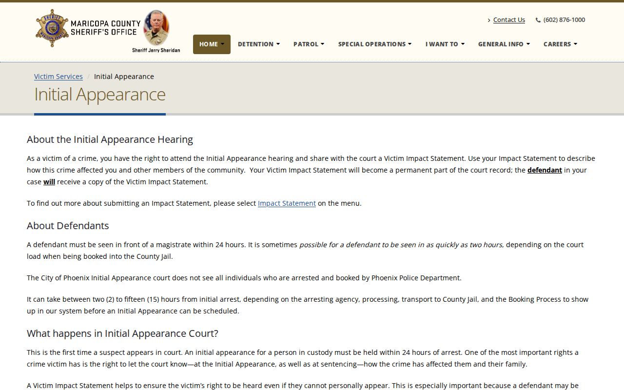Open the General Info menu
Image resolution: width=624 pixels, height=390 pixels.
(504, 44)
